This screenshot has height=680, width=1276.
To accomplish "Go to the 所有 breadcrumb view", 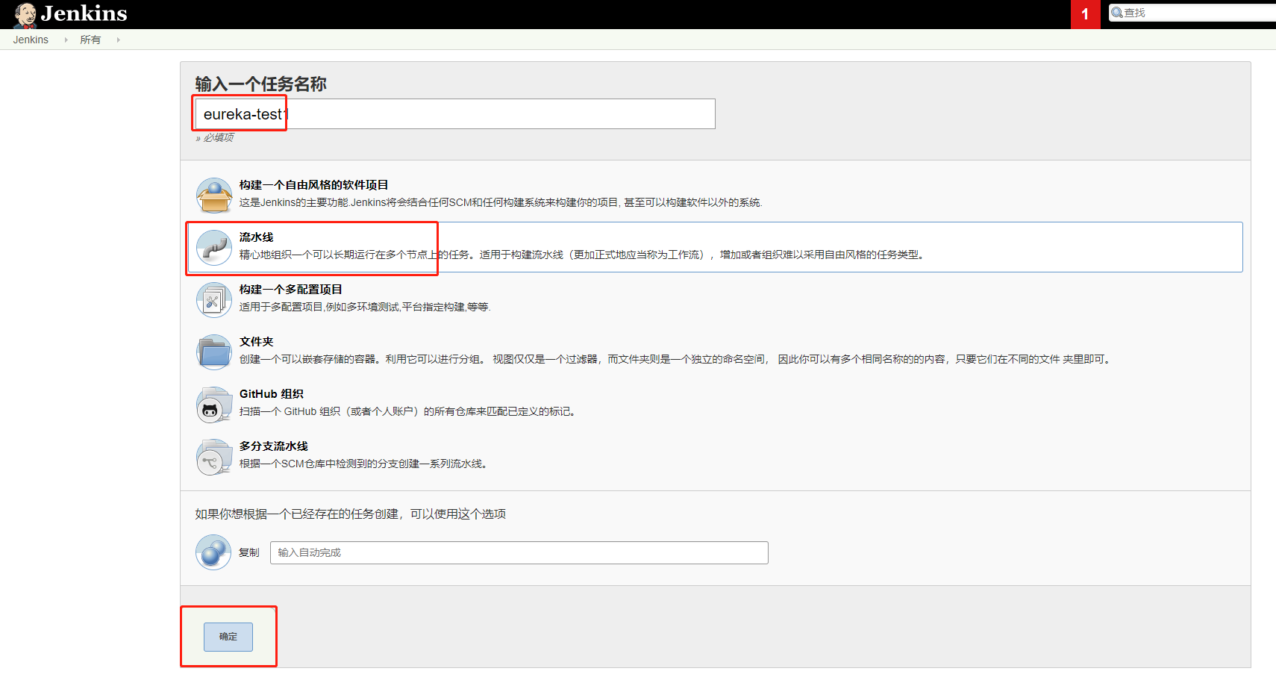I will pos(90,40).
